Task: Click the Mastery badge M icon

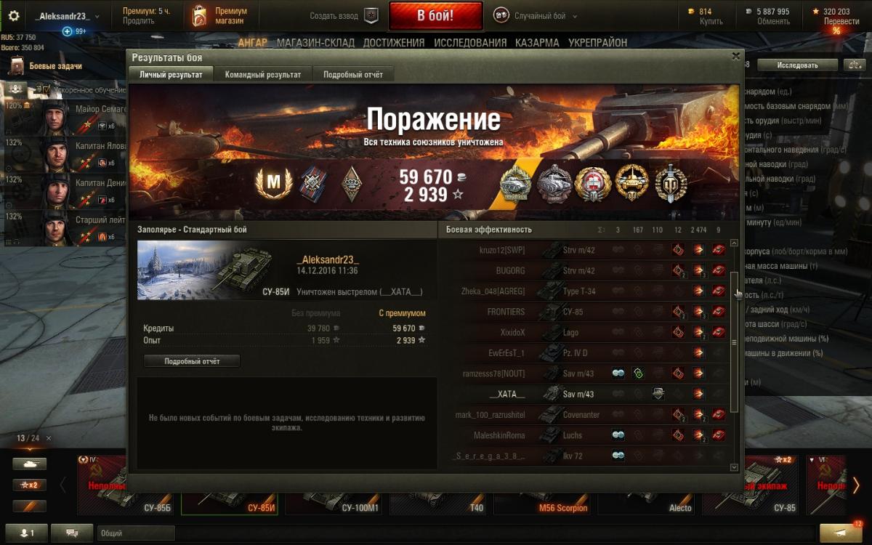Action: coord(274,183)
